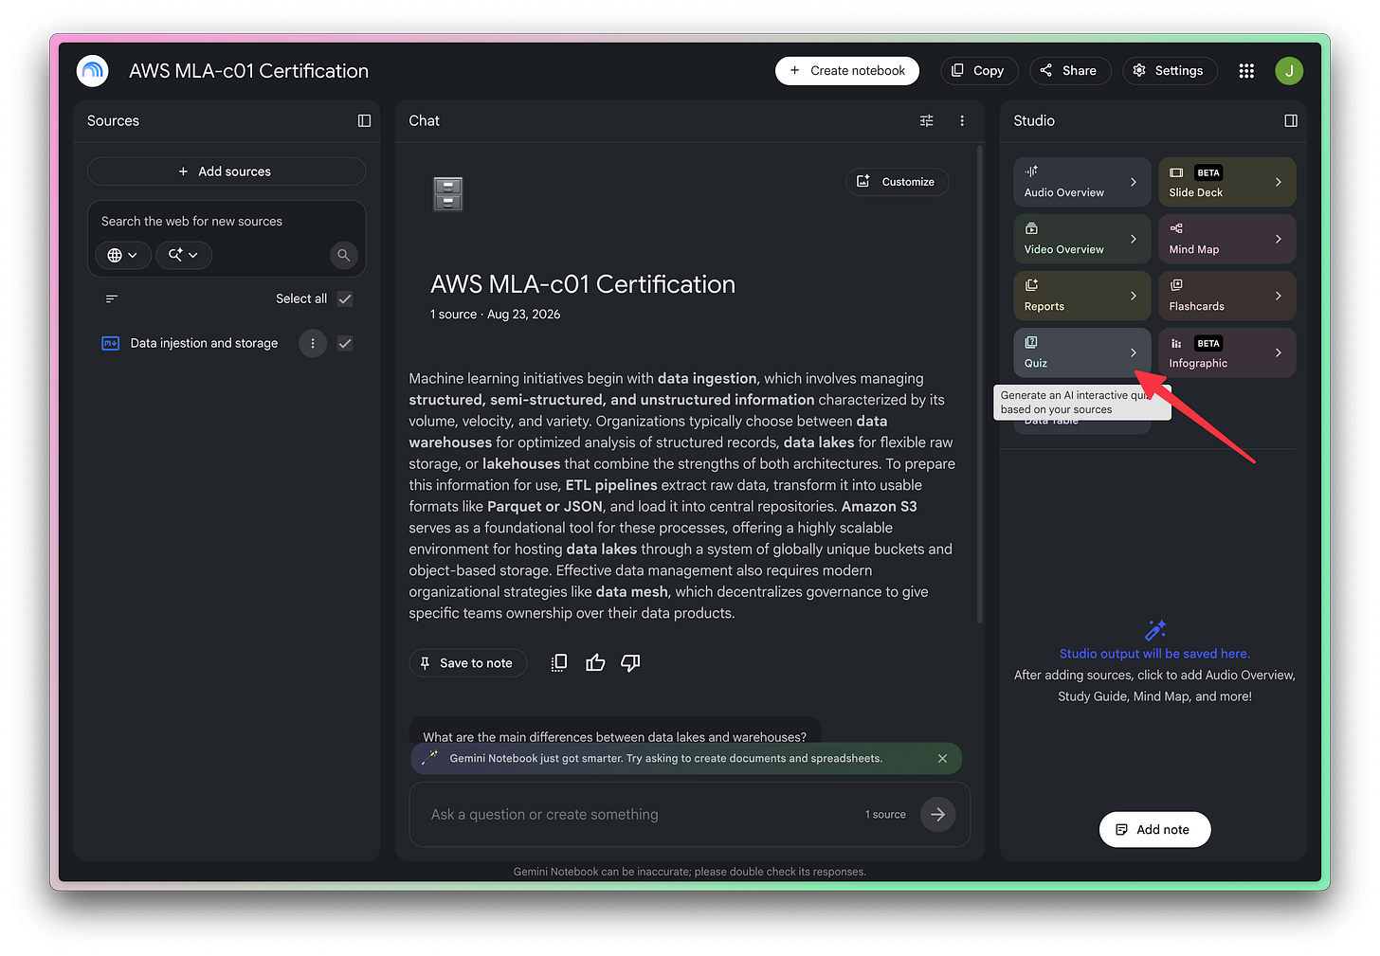Copy the summary response icon
The width and height of the screenshot is (1380, 956).
[x=559, y=663]
